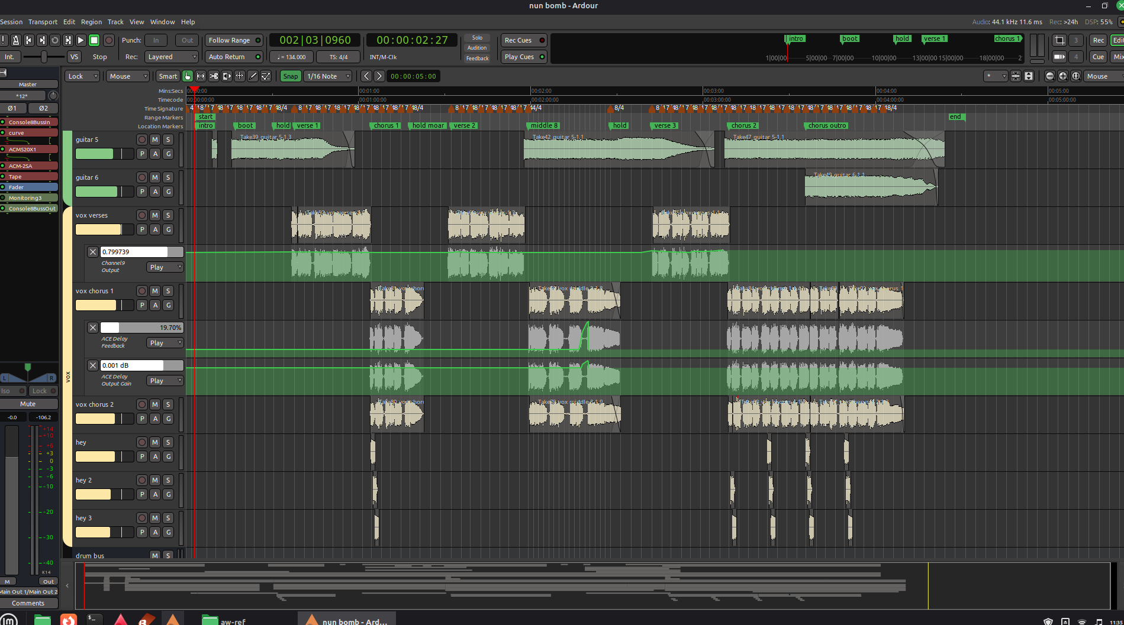Toggle loop playback icon
This screenshot has width=1124, height=625.
coord(55,40)
